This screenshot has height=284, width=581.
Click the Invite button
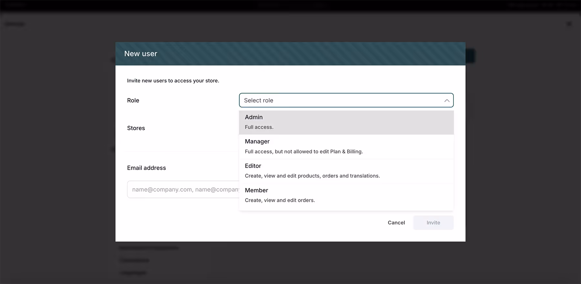point(433,222)
